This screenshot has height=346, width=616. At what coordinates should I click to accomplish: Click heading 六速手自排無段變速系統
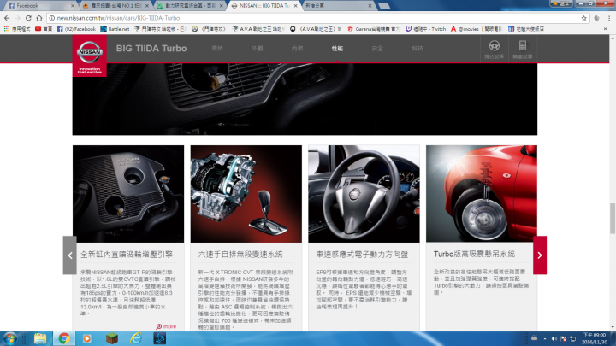[240, 255]
